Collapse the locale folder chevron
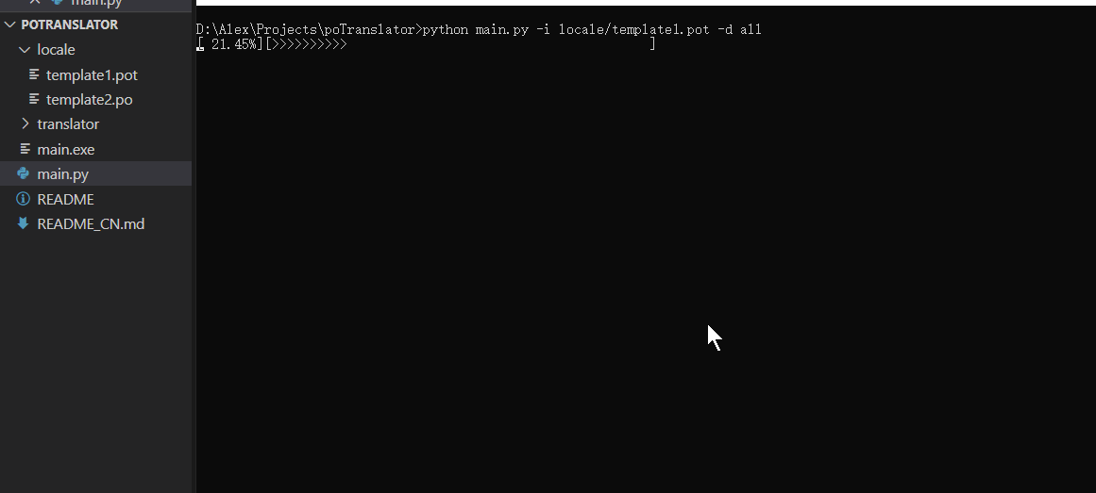Screen dimensions: 1096x493 pos(25,50)
